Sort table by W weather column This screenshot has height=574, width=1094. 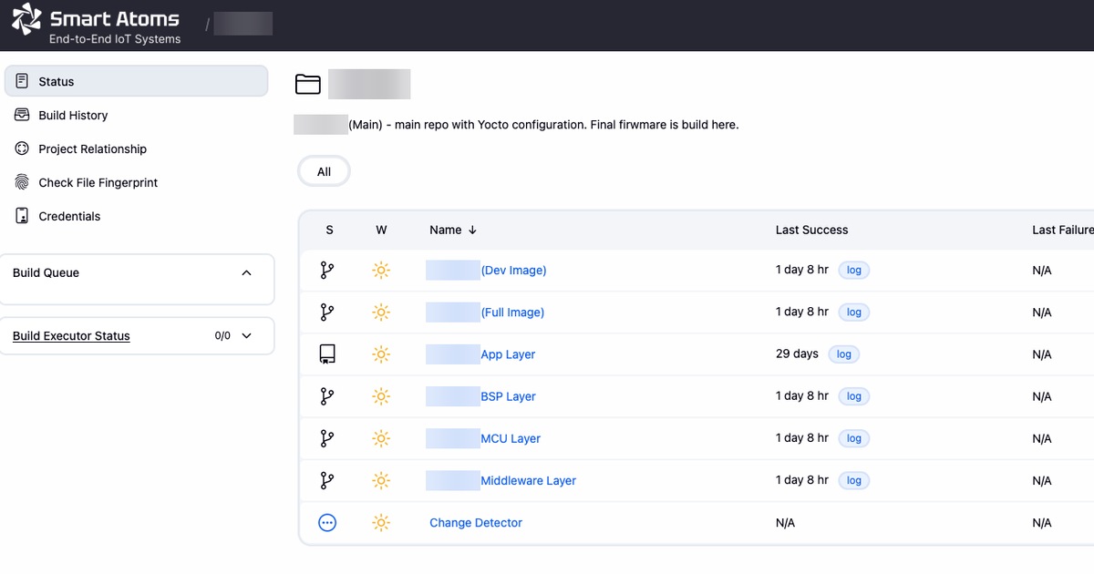[x=381, y=230]
